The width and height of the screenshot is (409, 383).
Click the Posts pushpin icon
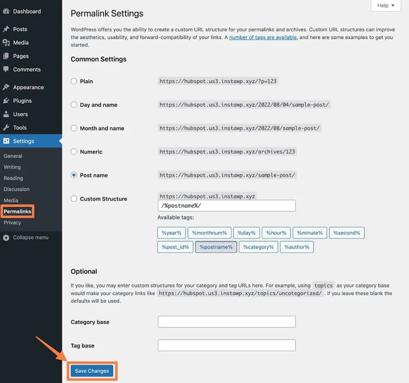point(6,29)
